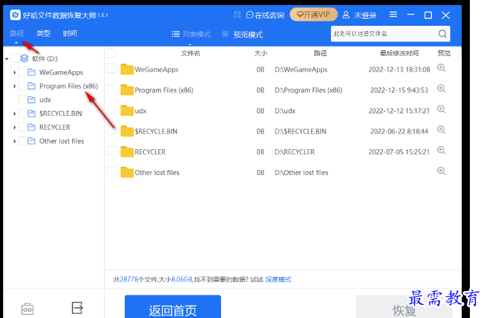The width and height of the screenshot is (485, 318).
Task: Check WeGameApps row checkbox in file list
Action: click(111, 69)
